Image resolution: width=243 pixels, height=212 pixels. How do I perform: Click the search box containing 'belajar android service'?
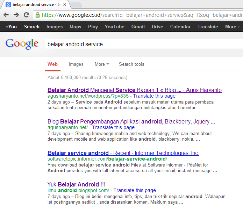[x=143, y=44]
